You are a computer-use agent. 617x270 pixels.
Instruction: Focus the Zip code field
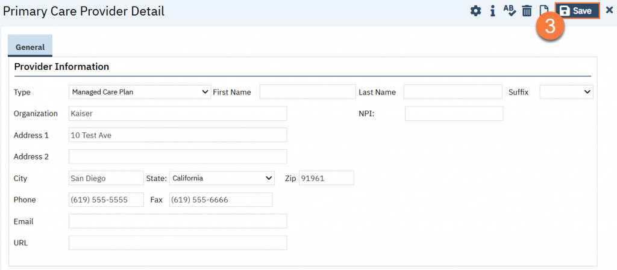pyautogui.click(x=326, y=179)
